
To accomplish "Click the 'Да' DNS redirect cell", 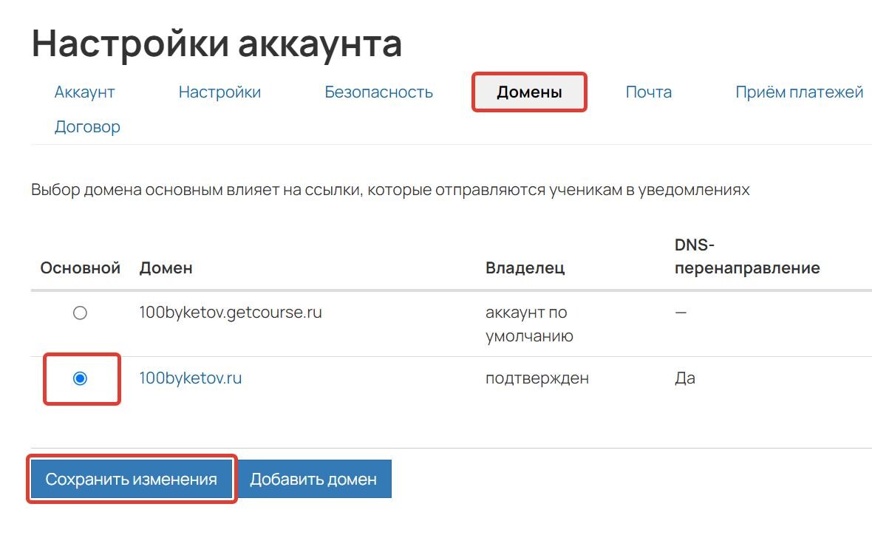I will (684, 378).
